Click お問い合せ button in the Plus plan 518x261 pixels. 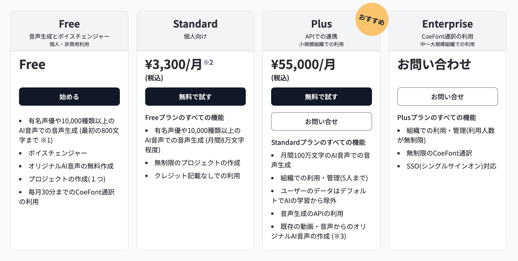[x=322, y=121]
